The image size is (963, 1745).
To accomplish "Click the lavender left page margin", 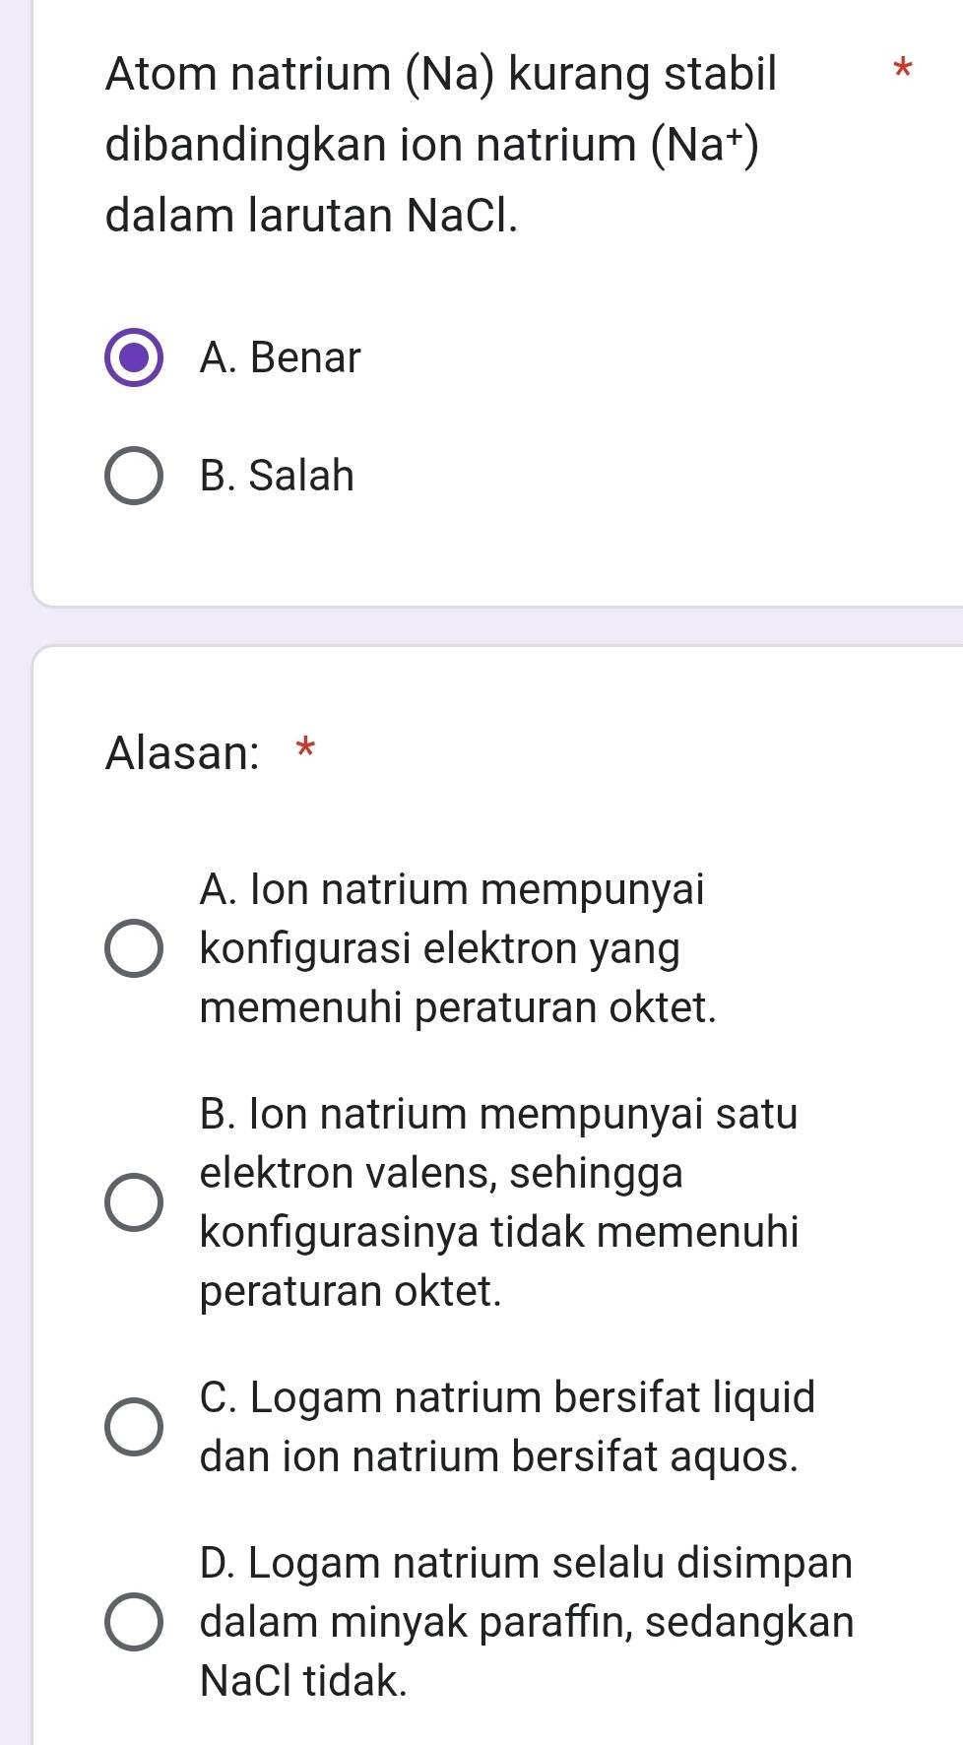I will click(x=15, y=886).
